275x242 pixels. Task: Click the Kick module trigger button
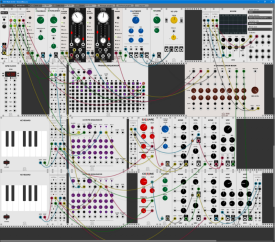[30, 17]
